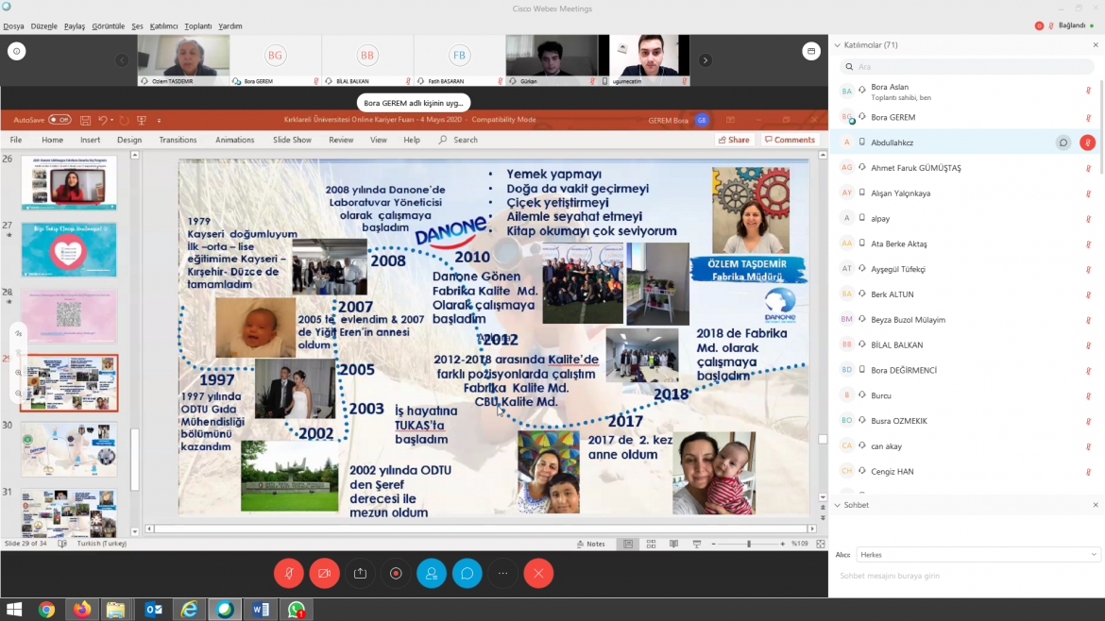Switch to the Animations ribbon tab

click(x=234, y=140)
